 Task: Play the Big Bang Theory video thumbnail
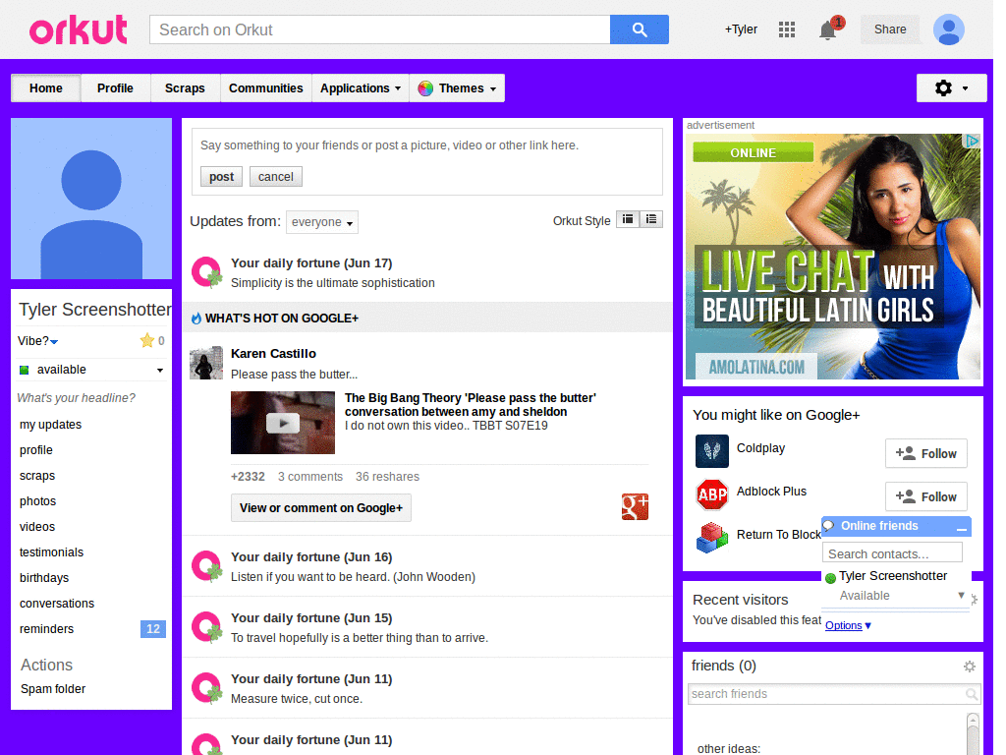point(283,423)
